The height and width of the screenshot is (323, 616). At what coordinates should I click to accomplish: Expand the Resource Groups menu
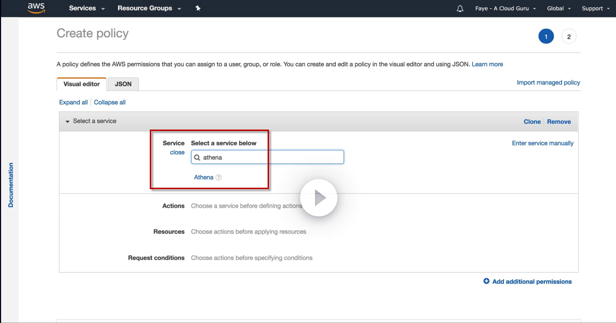pos(149,8)
